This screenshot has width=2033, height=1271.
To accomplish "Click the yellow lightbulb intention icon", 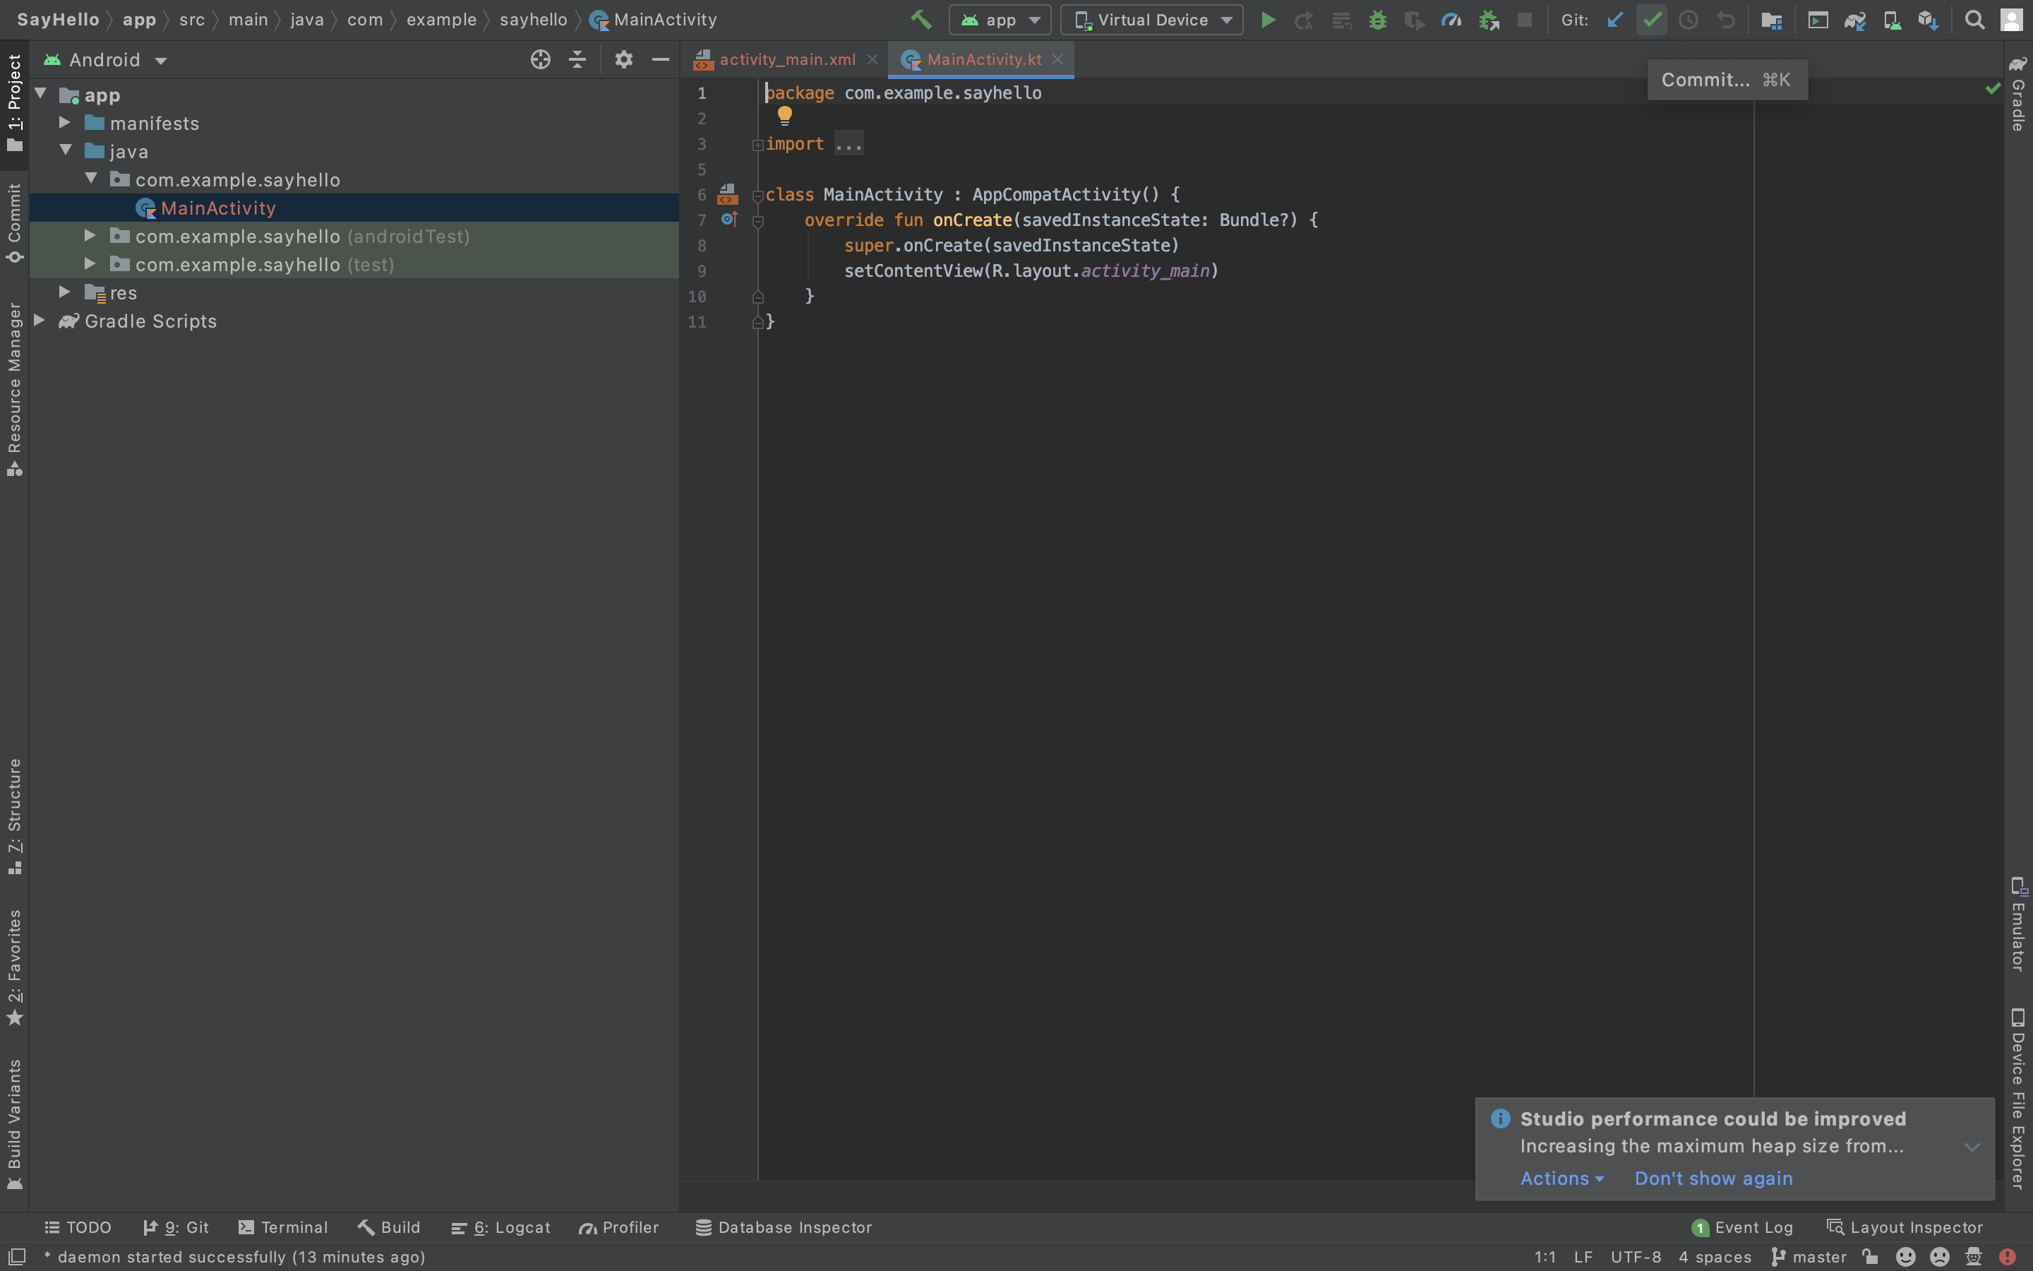I will point(785,115).
